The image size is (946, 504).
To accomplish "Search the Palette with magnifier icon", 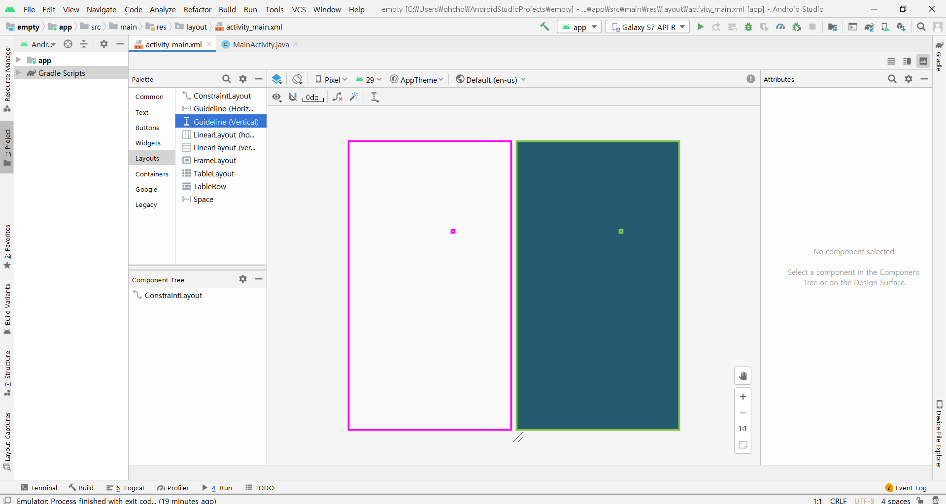I will [x=226, y=79].
